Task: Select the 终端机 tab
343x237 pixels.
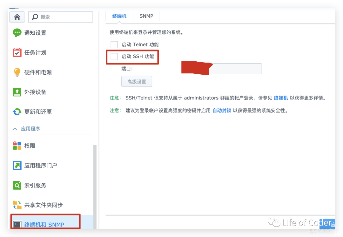Action: tap(119, 16)
